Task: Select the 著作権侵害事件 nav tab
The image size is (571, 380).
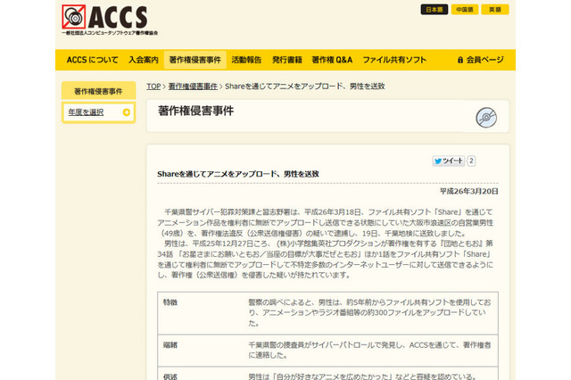Action: pos(195,60)
